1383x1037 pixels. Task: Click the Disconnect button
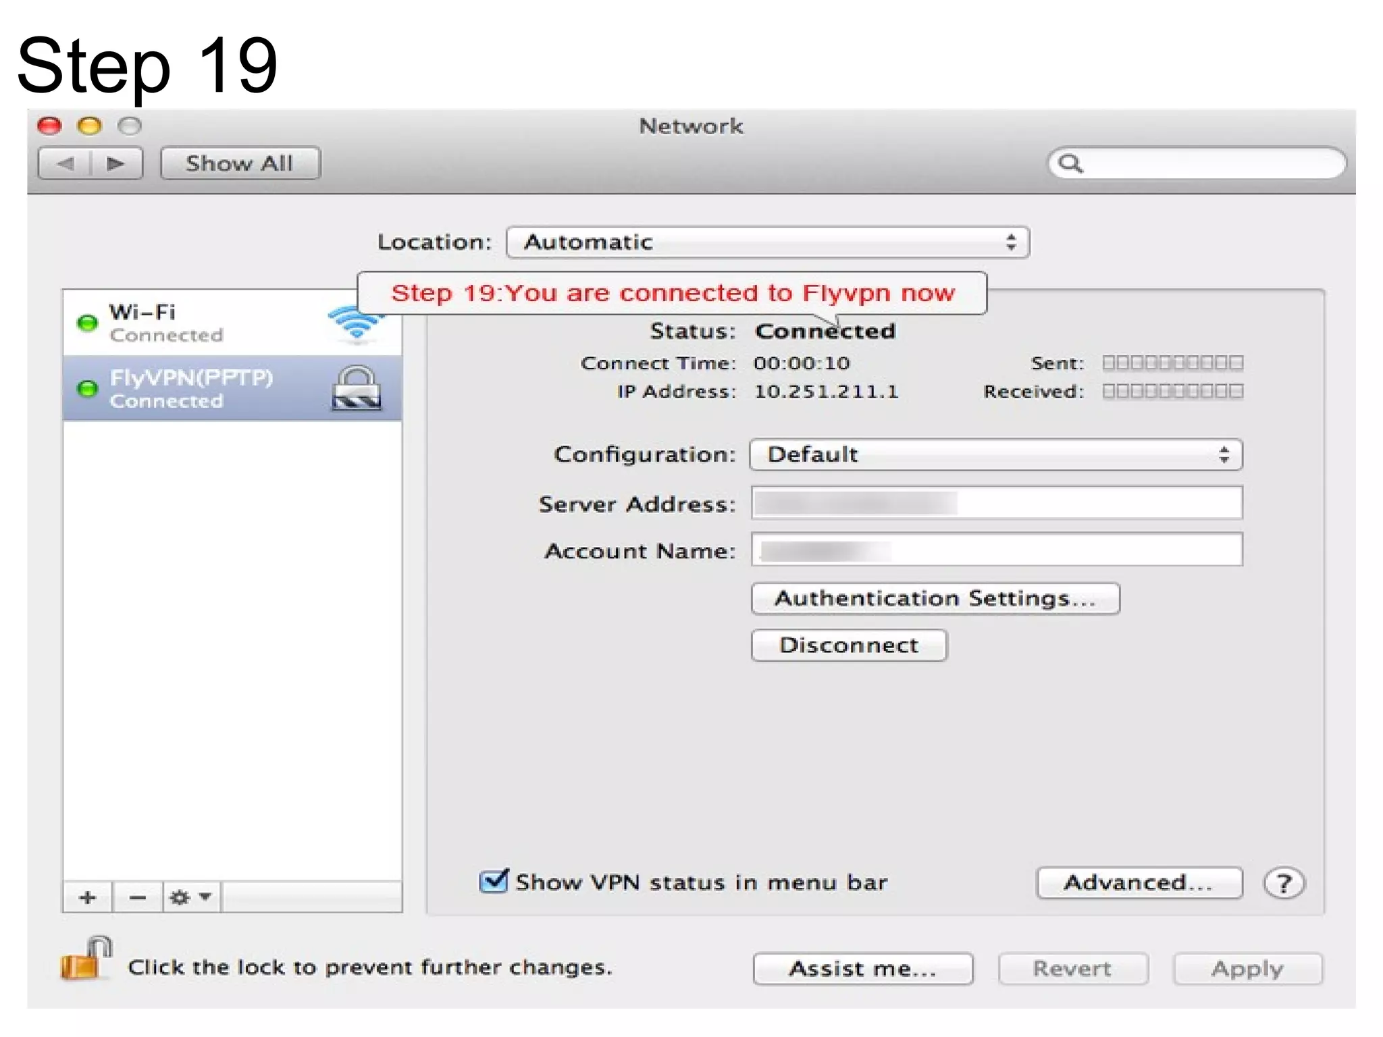(x=849, y=645)
